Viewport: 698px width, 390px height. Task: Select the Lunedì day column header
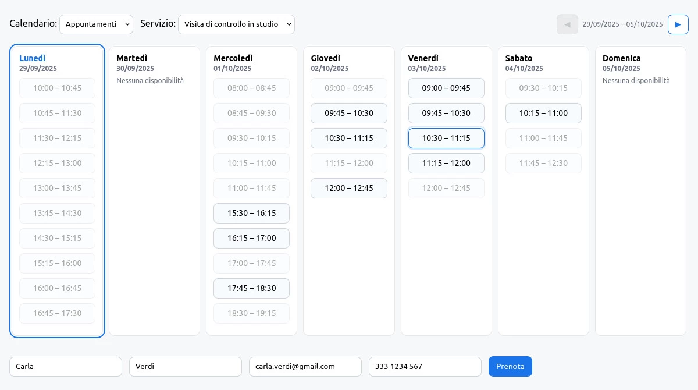coord(33,58)
